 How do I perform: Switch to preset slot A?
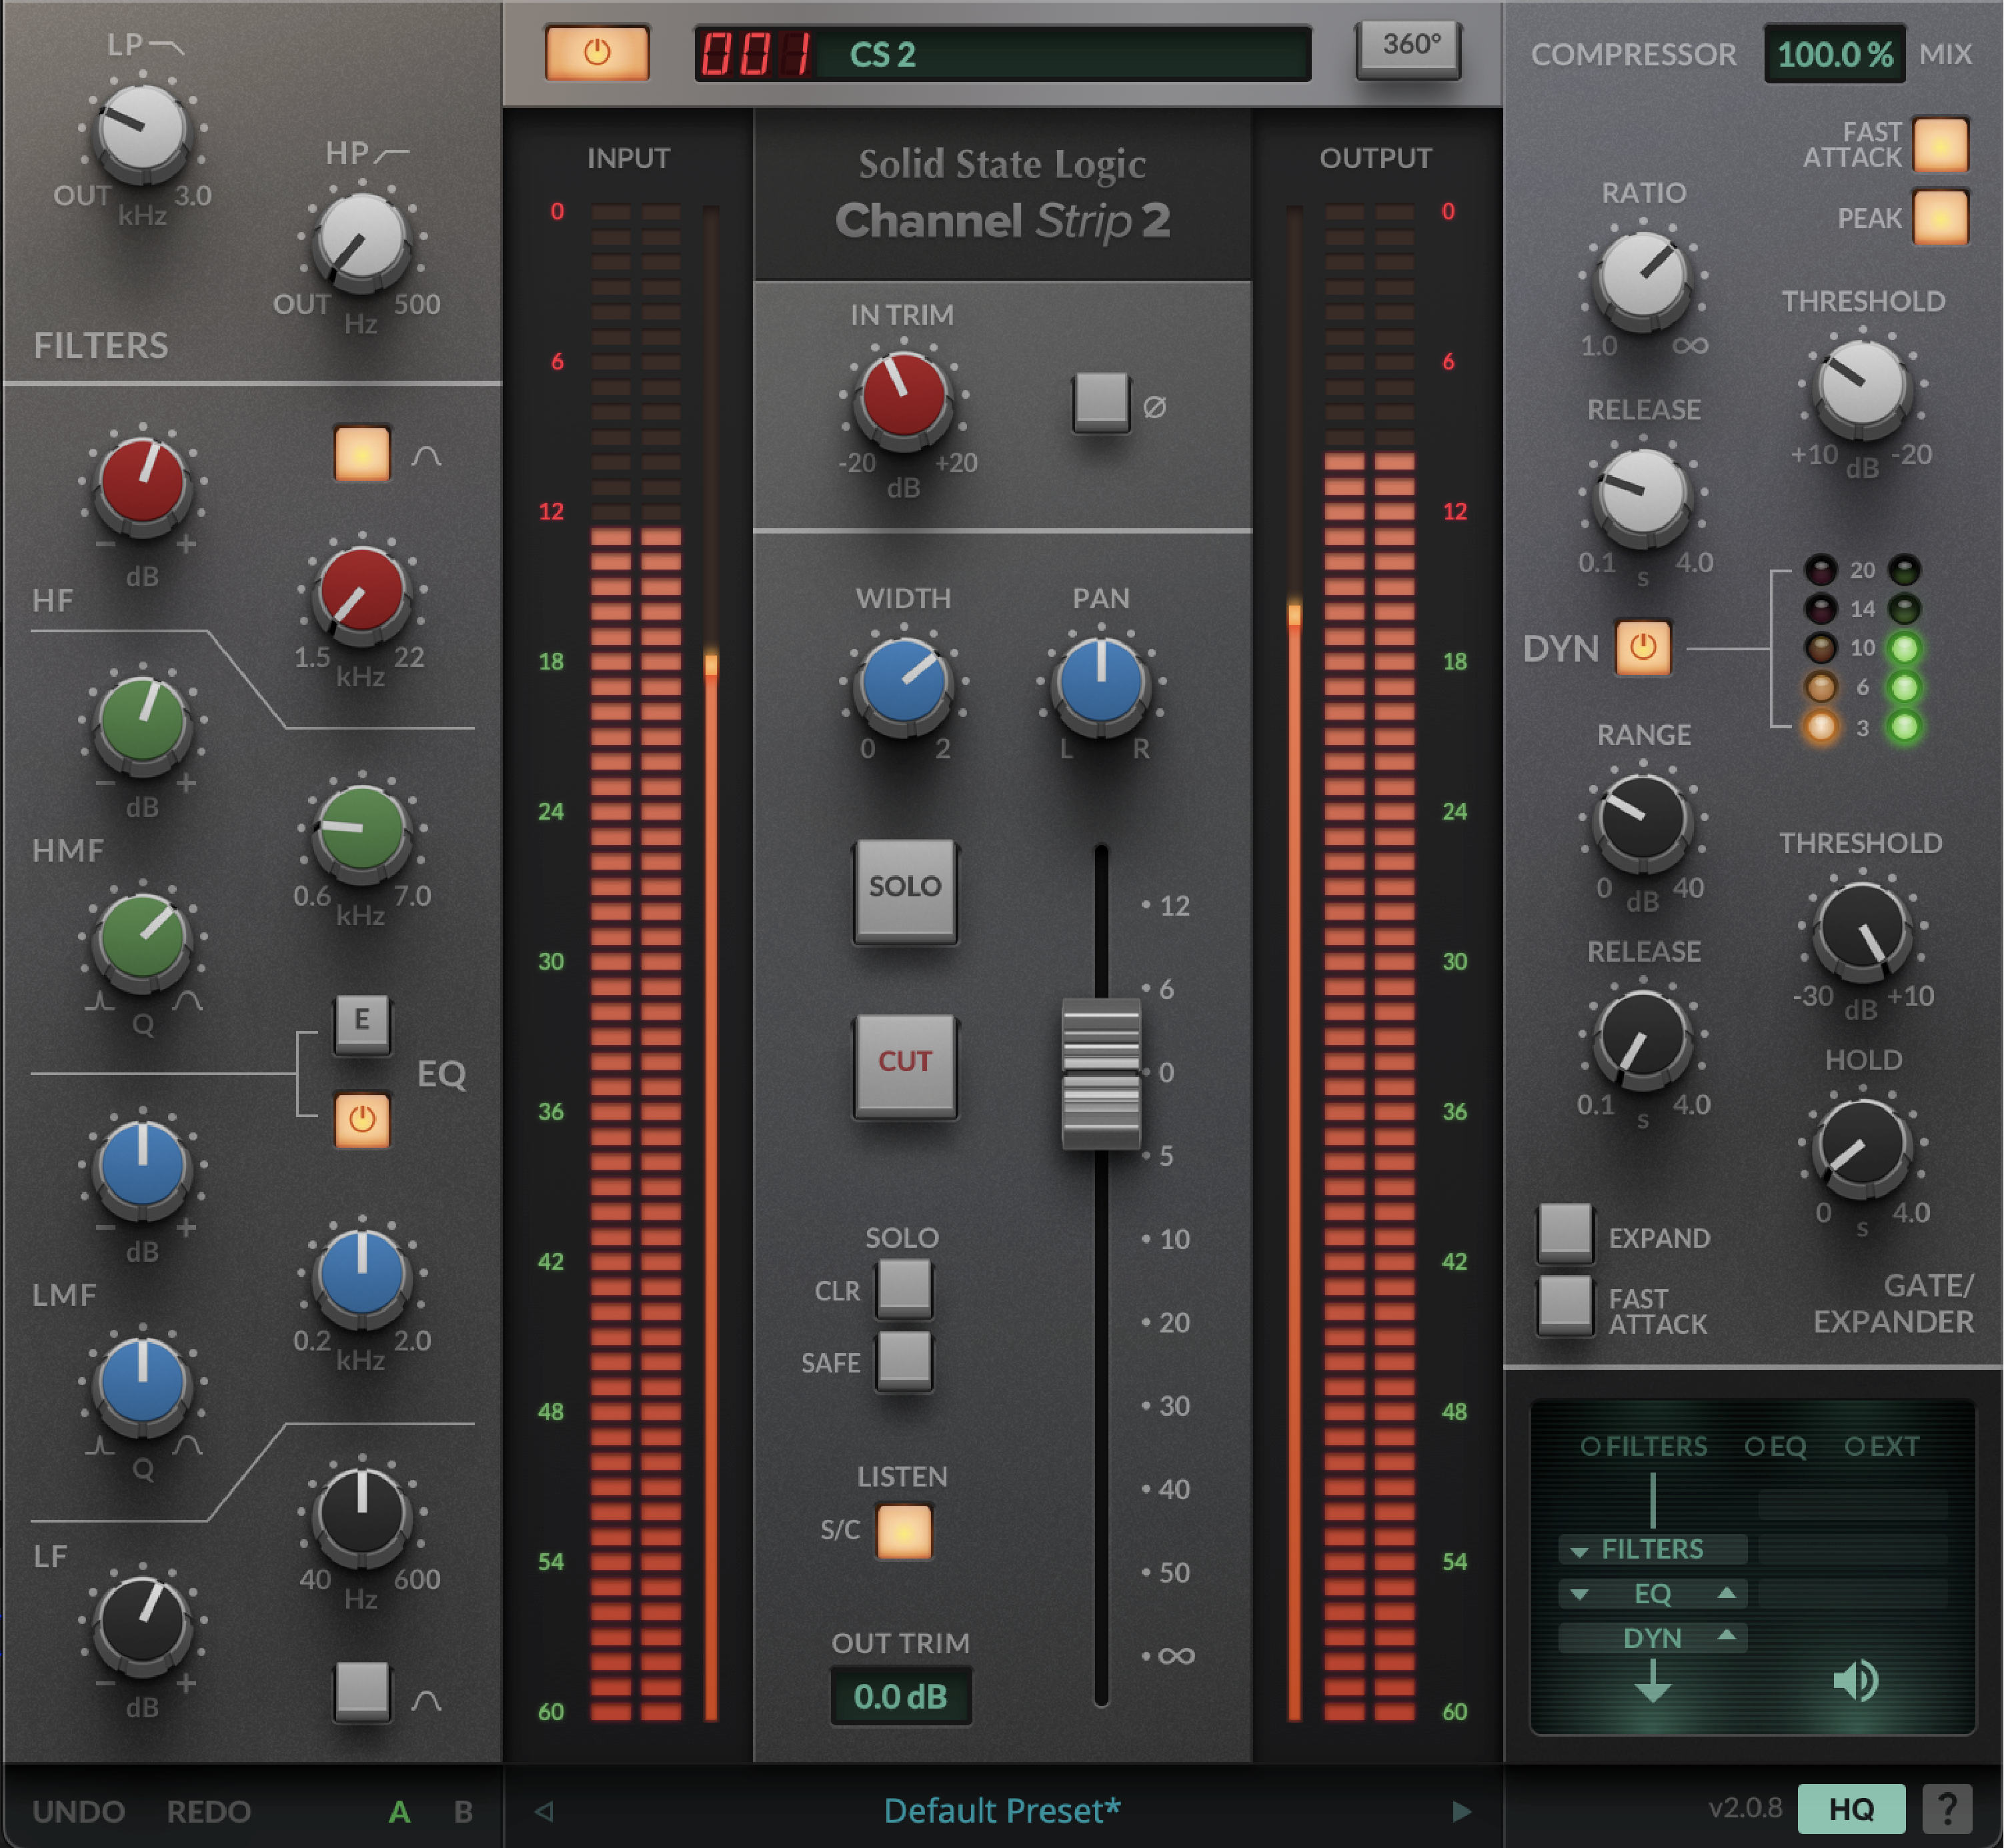[399, 1811]
